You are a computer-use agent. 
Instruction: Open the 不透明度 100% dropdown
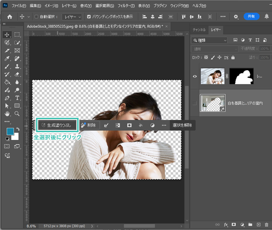tap(264, 49)
